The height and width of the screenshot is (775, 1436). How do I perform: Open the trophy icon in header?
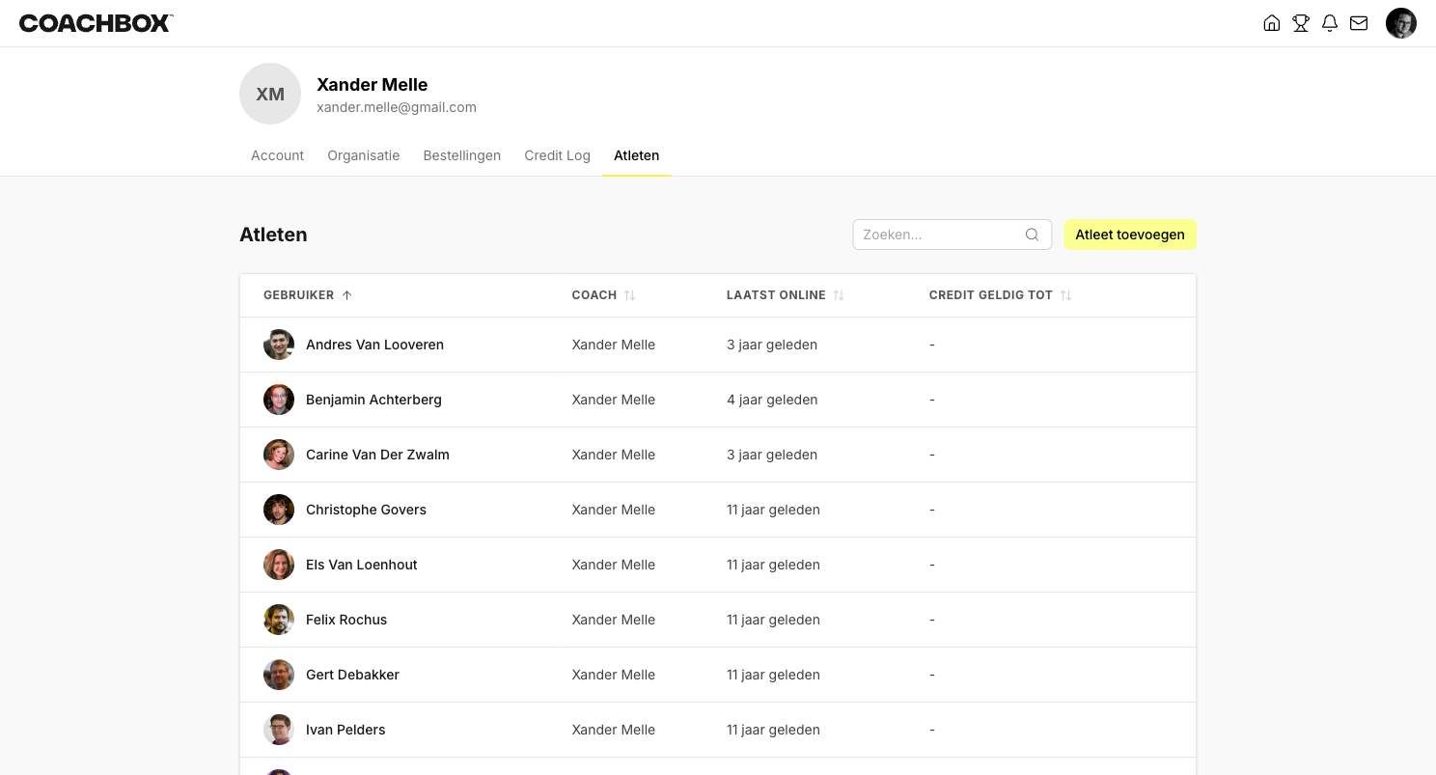tap(1301, 23)
